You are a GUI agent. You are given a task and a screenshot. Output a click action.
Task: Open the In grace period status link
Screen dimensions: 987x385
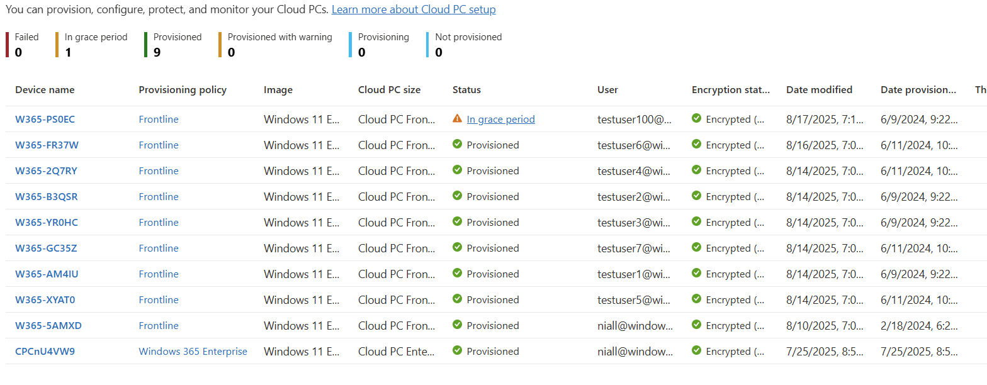point(500,120)
